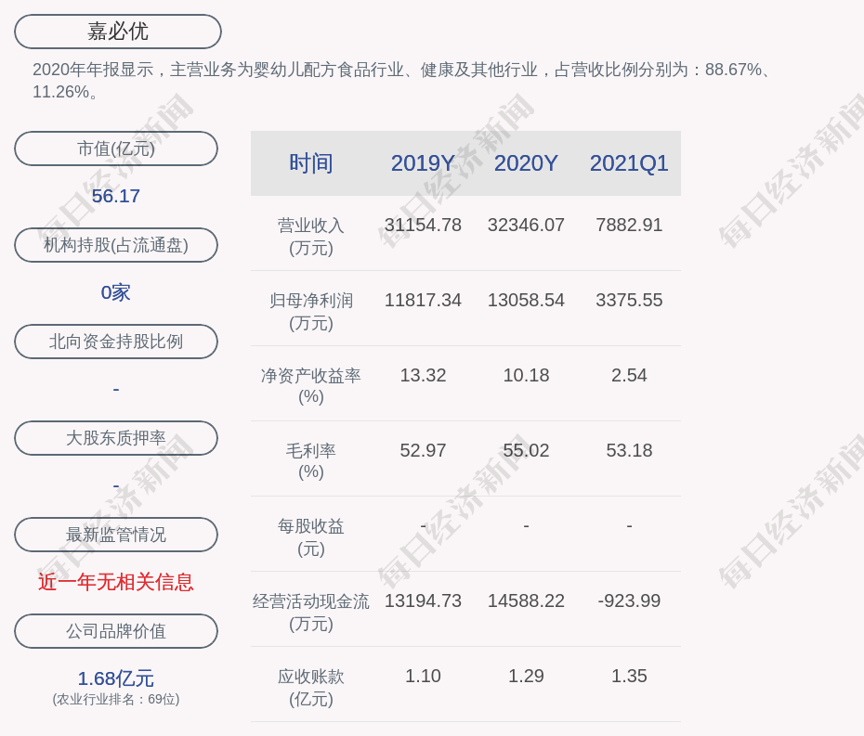Click gross margin value 55.02
Viewport: 864px width, 736px height.
point(526,450)
